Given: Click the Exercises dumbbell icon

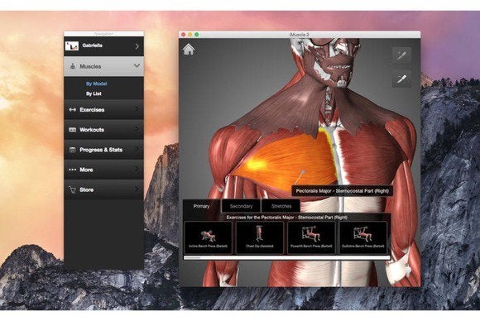Looking at the screenshot, I should pyautogui.click(x=73, y=109).
